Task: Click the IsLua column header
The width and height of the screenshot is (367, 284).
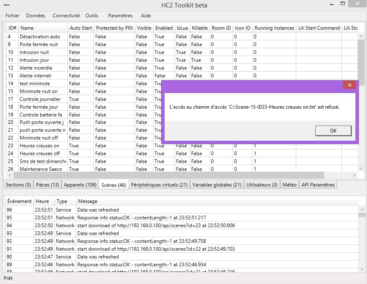Action: pyautogui.click(x=182, y=28)
